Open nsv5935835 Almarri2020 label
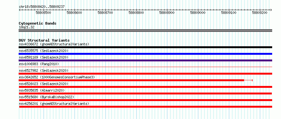The height and width of the screenshot is (119, 281). click(x=42, y=90)
